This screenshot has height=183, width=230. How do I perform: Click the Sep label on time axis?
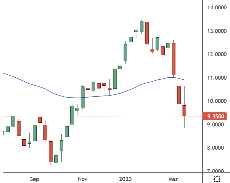point(35,178)
